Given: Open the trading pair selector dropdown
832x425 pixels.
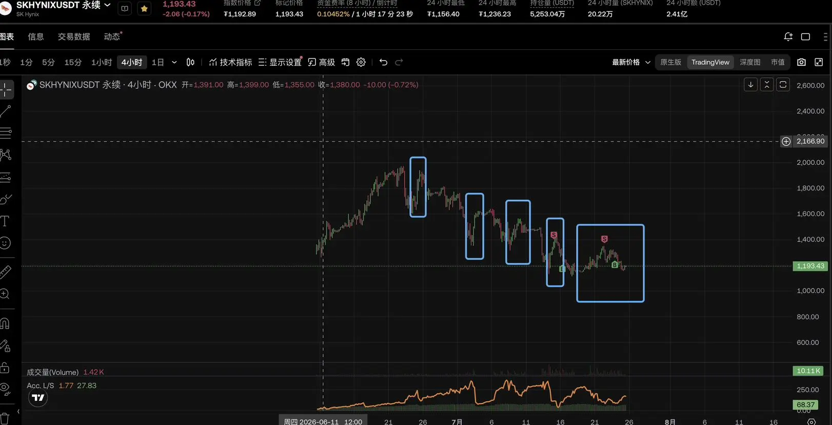Looking at the screenshot, I should click(107, 5).
